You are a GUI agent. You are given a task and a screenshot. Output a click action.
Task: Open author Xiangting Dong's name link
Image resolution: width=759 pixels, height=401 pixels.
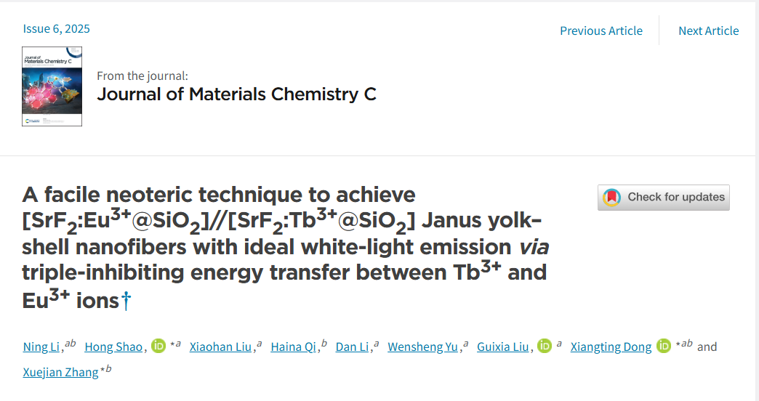[611, 347]
